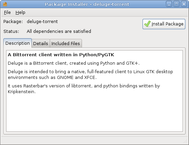Switch to the Included Files tab
The image size is (189, 145).
click(x=66, y=43)
